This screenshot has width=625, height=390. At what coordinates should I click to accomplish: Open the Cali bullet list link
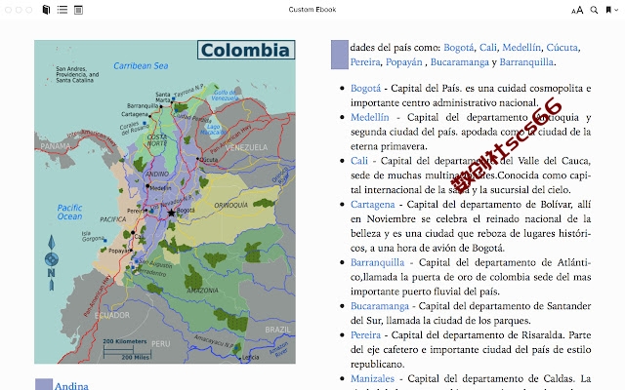pos(359,161)
